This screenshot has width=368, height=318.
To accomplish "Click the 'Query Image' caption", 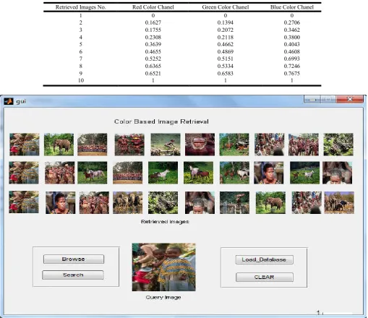I will [x=163, y=297].
